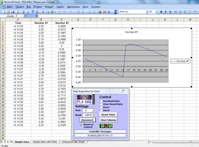Image resolution: width=199 pixels, height=147 pixels.
Task: Open Print Preview from the toolbar
Action: pos(27,12)
